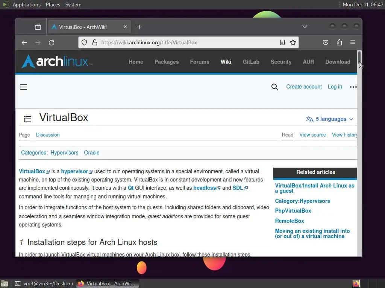Go back with the browser back arrow
Image resolution: width=385 pixels, height=288 pixels.
pyautogui.click(x=24, y=43)
